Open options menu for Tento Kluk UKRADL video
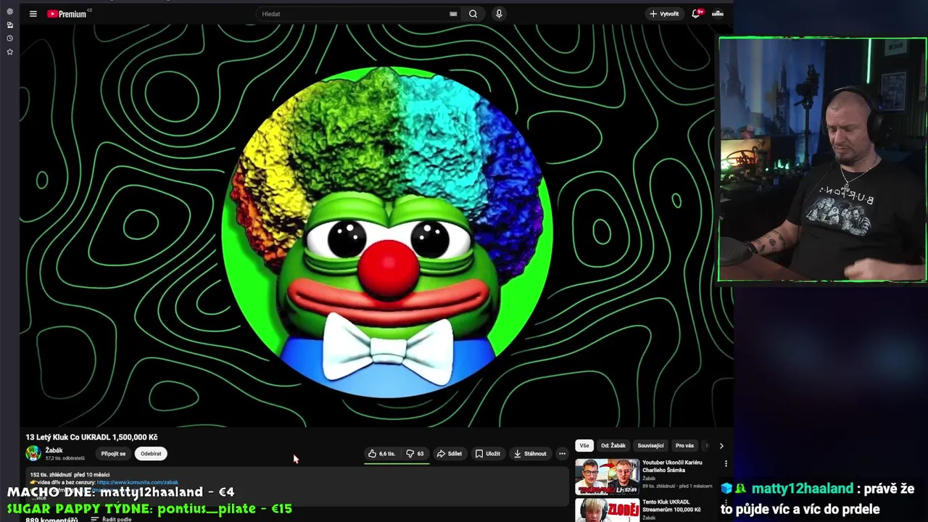 [726, 502]
